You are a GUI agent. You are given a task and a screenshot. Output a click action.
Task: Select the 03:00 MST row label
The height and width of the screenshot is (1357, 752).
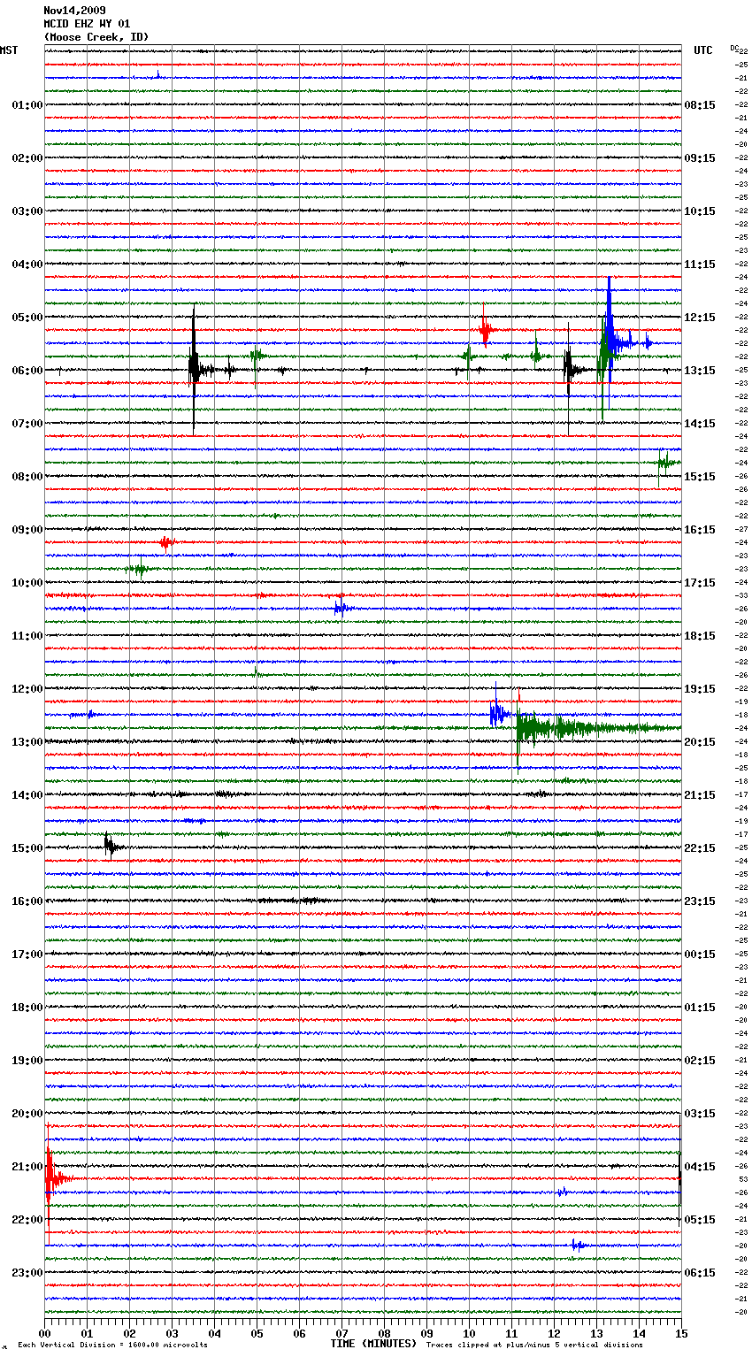(27, 211)
